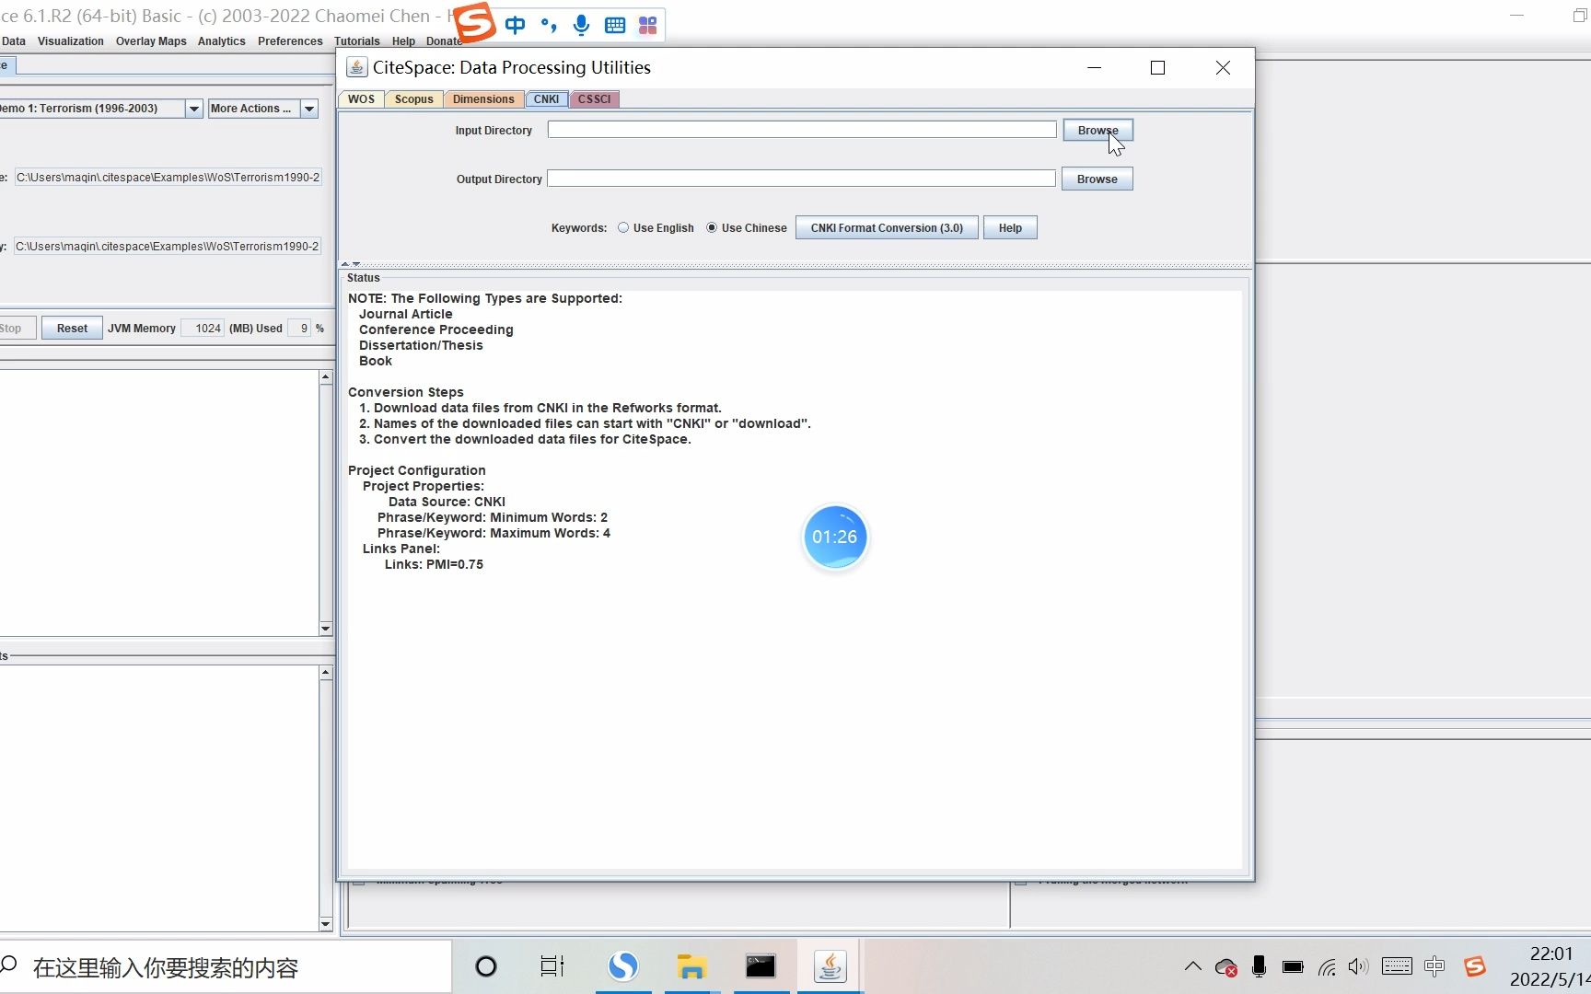Click the Sogou S icon in system tray
Image resolution: width=1591 pixels, height=994 pixels.
tap(1475, 966)
